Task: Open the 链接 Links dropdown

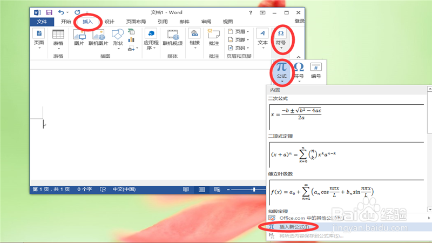Action: (194, 39)
